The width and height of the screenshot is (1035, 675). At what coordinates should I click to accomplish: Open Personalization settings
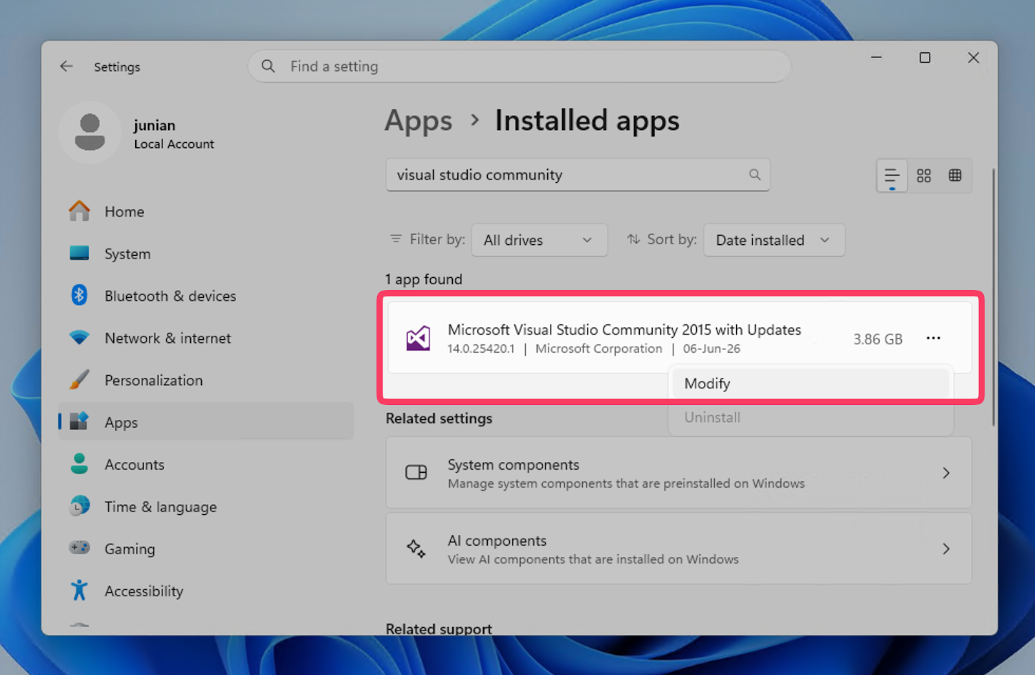(x=206, y=380)
